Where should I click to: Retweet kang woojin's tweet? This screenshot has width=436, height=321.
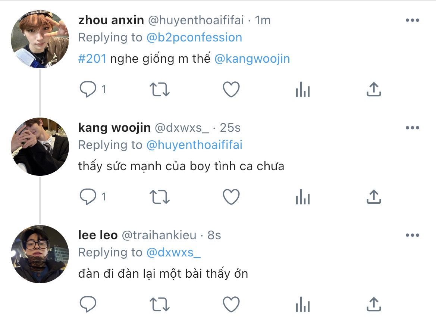click(160, 197)
